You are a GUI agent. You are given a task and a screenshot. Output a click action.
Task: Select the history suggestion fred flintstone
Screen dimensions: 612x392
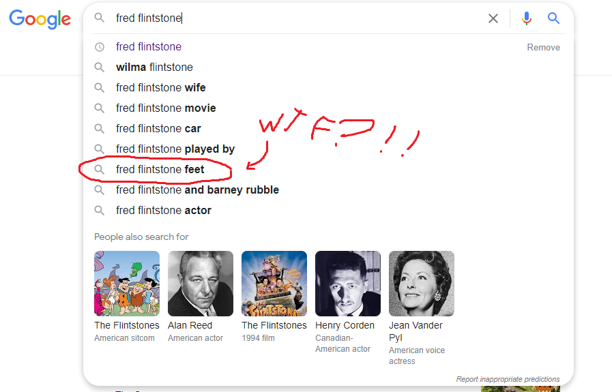click(x=149, y=47)
